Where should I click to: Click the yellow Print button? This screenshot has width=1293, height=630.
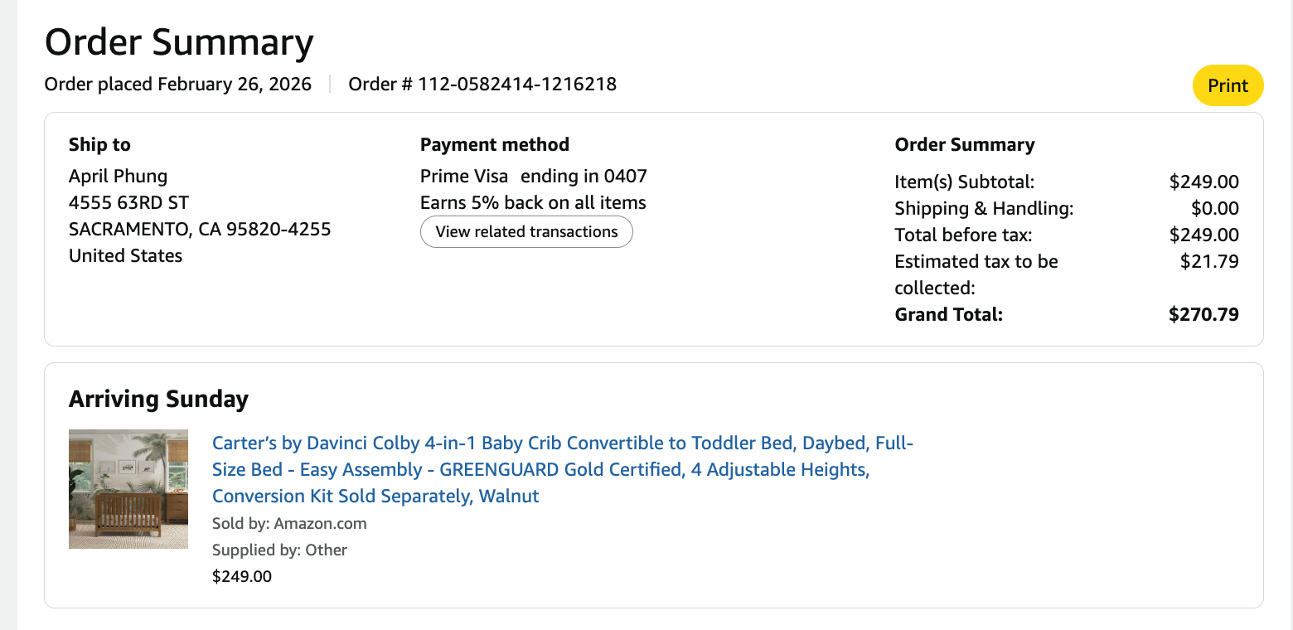coord(1228,86)
